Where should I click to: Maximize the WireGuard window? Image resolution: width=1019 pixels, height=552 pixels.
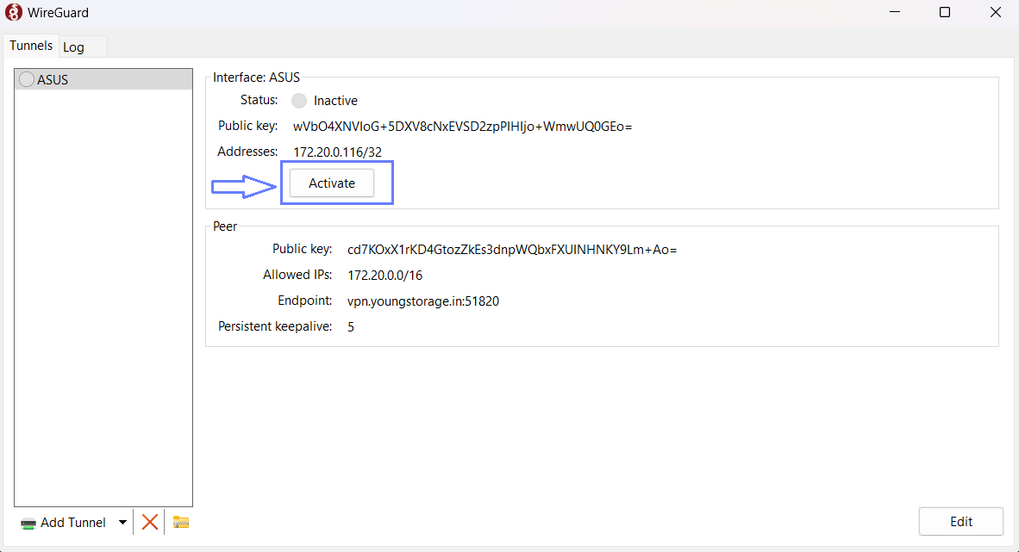click(945, 13)
